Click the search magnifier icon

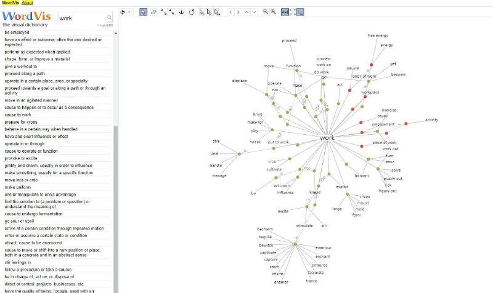[x=109, y=18]
